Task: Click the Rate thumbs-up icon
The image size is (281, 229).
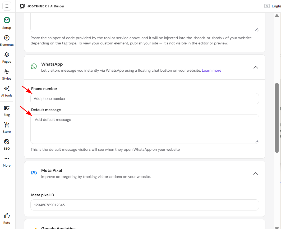Action: pos(7,216)
